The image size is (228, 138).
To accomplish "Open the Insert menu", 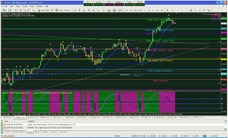I will point(18,7).
